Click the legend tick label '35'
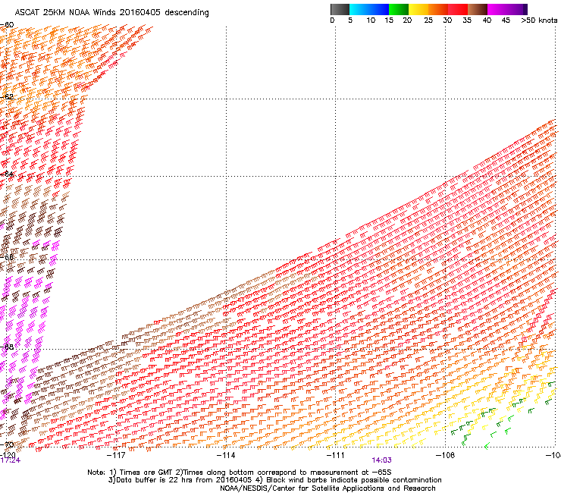This screenshot has width=561, height=493. pyautogui.click(x=467, y=20)
